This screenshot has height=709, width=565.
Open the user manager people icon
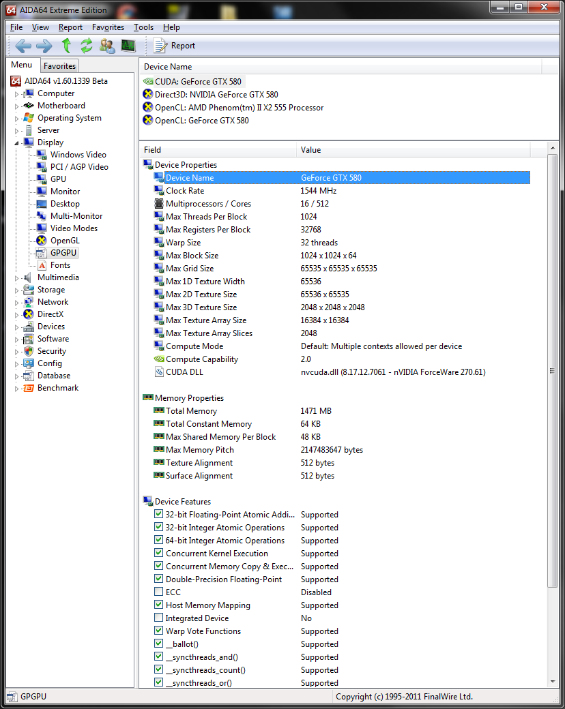pos(107,46)
